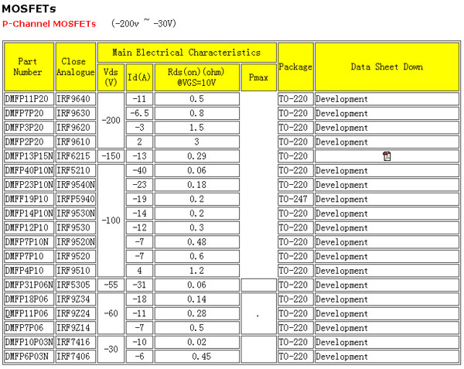Select part number DMFP23P10N
464x369 pixels.
pos(29,185)
